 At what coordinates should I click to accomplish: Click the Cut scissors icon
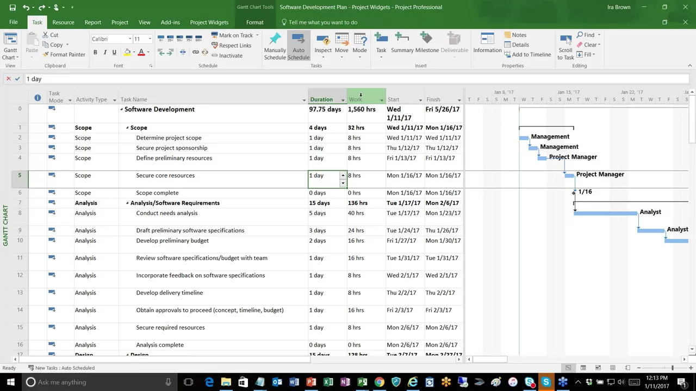point(46,35)
